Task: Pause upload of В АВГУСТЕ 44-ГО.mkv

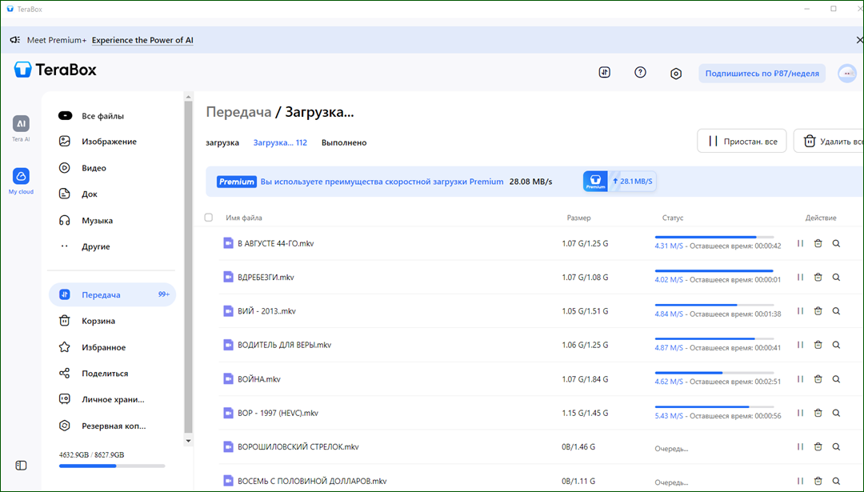Action: click(800, 243)
